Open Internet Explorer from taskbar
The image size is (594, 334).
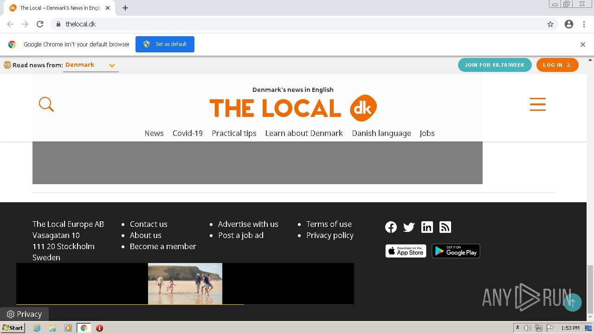coord(37,328)
